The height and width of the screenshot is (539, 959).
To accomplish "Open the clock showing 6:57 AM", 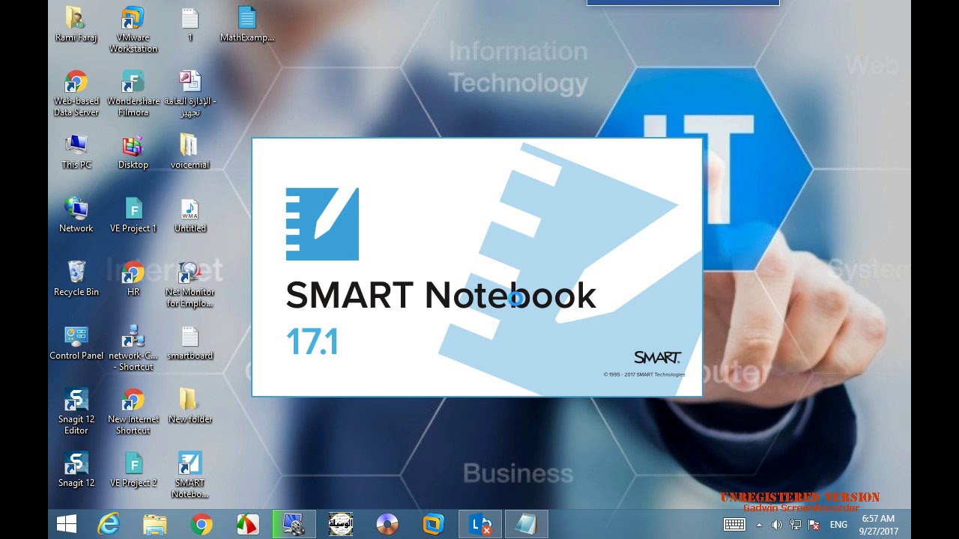I will tap(878, 525).
